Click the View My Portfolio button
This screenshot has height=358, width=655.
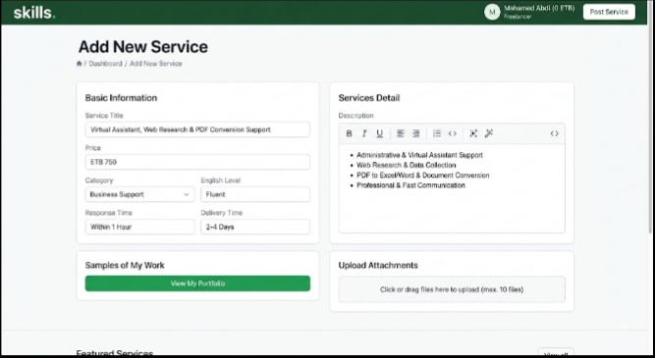pos(197,283)
